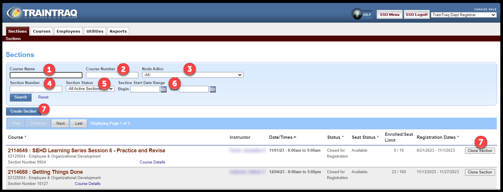Go to the Reports tab

118,31
